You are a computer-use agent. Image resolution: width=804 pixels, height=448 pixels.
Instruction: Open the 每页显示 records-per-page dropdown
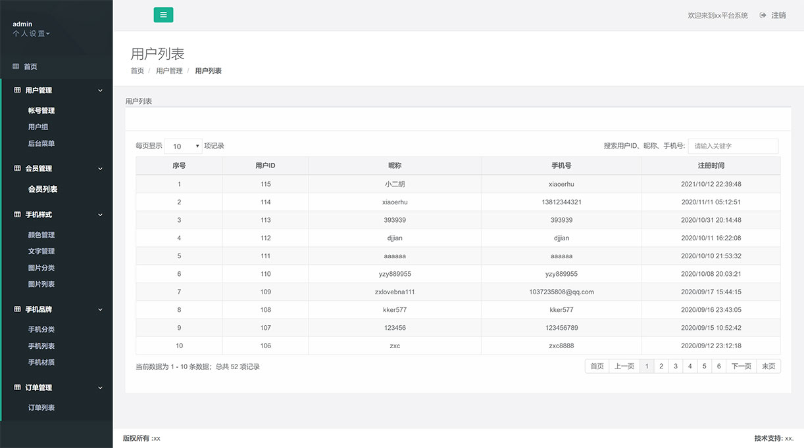pos(184,146)
